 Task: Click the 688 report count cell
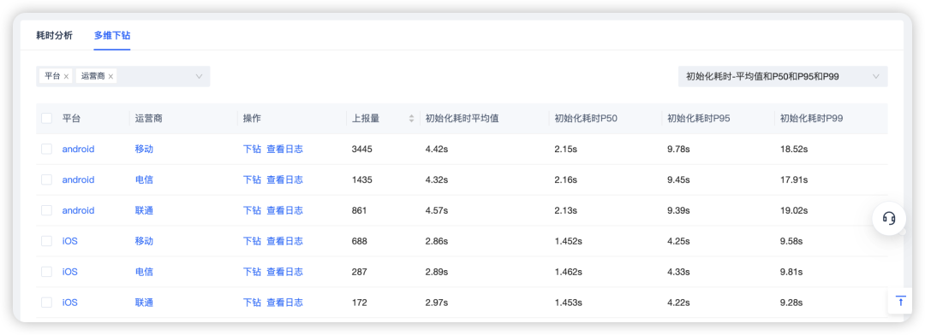(x=359, y=241)
